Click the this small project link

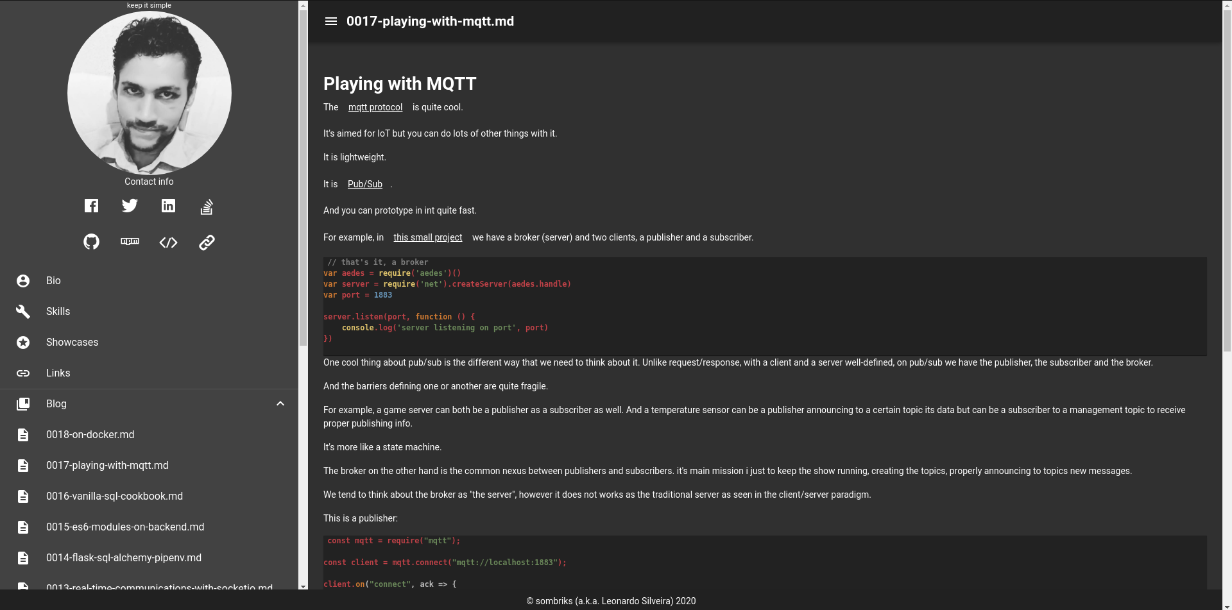(427, 237)
